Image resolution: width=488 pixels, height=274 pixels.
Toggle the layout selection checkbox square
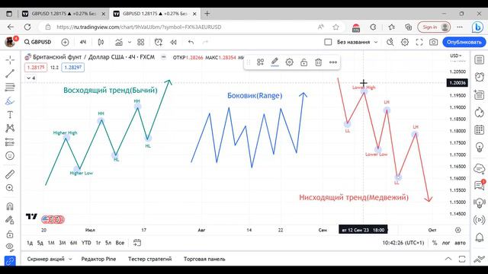[328, 42]
